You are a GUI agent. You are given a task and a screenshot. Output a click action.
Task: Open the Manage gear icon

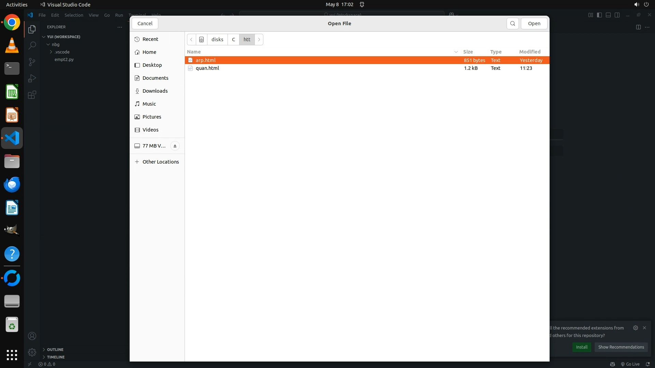point(32,352)
